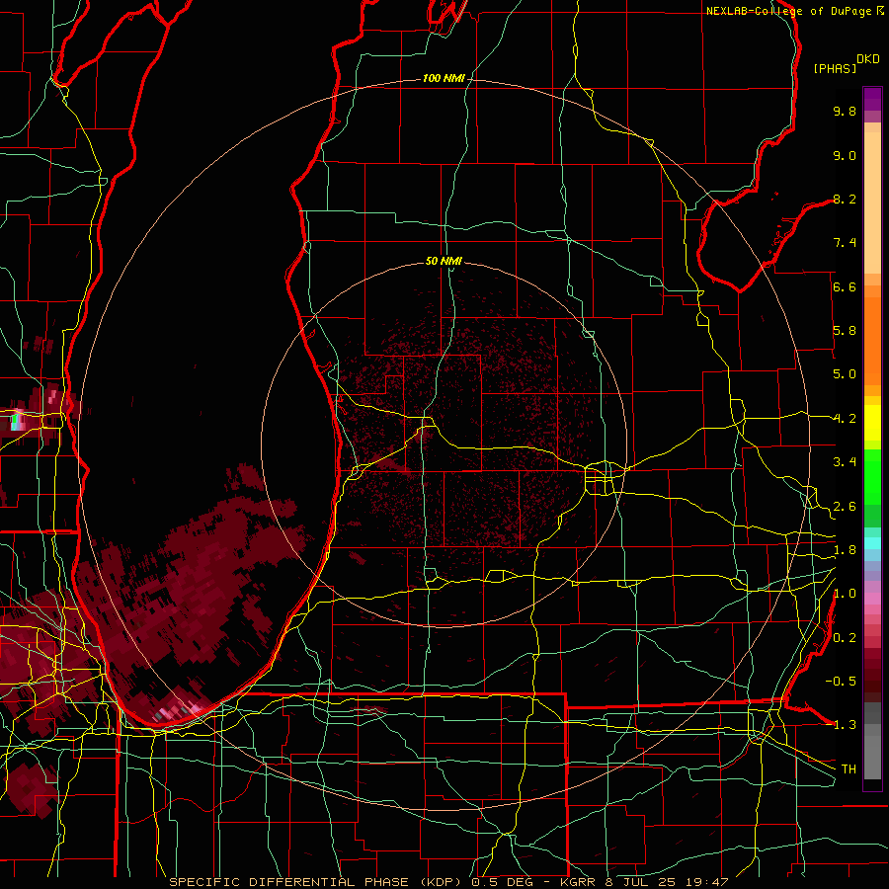The width and height of the screenshot is (889, 889).
Task: Select the 50 NMI range ring label
Action: 444,261
